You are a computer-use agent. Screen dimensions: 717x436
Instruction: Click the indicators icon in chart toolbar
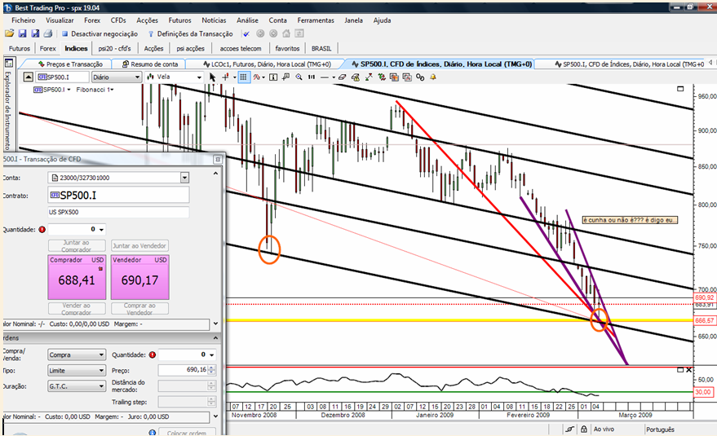[x=258, y=77]
